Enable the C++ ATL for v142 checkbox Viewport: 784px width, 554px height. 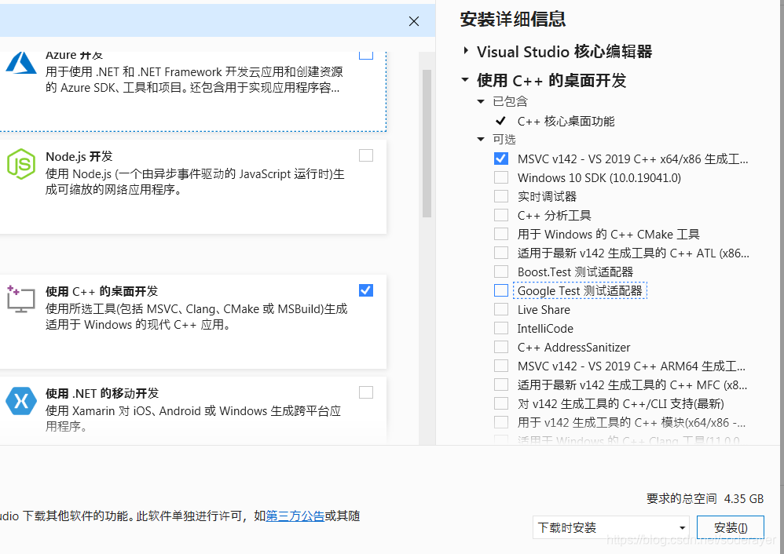(x=501, y=253)
